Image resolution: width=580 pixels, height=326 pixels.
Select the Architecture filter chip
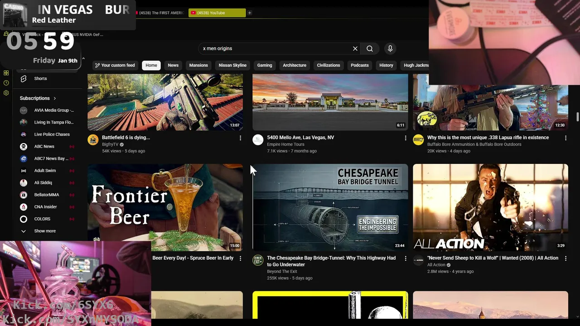295,65
